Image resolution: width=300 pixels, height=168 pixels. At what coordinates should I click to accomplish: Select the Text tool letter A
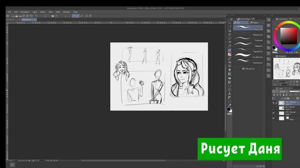click(x=229, y=94)
